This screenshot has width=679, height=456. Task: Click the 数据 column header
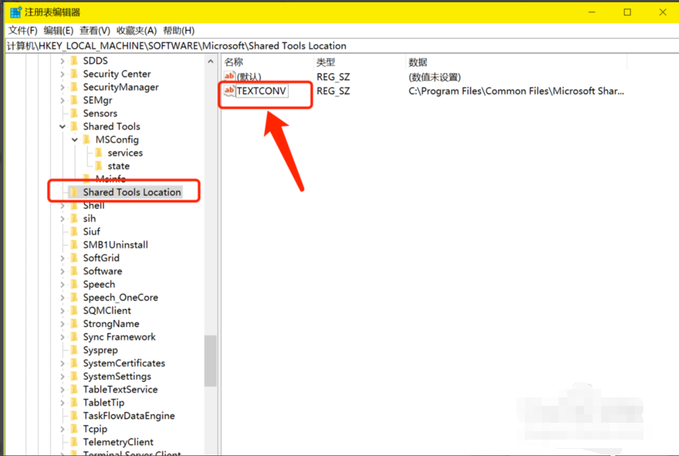[418, 62]
